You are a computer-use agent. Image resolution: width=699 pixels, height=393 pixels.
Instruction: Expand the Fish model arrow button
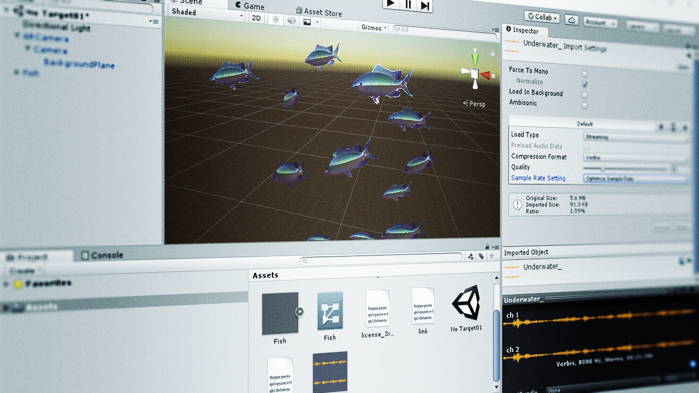tap(299, 312)
